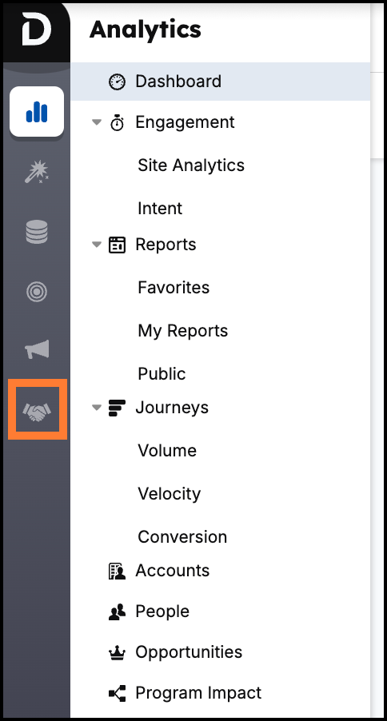The width and height of the screenshot is (387, 721).
Task: Click the crown icon beside Opportunities
Action: (x=117, y=652)
